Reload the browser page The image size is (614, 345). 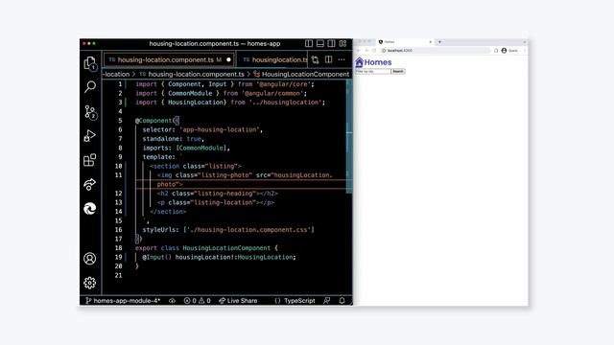(374, 51)
